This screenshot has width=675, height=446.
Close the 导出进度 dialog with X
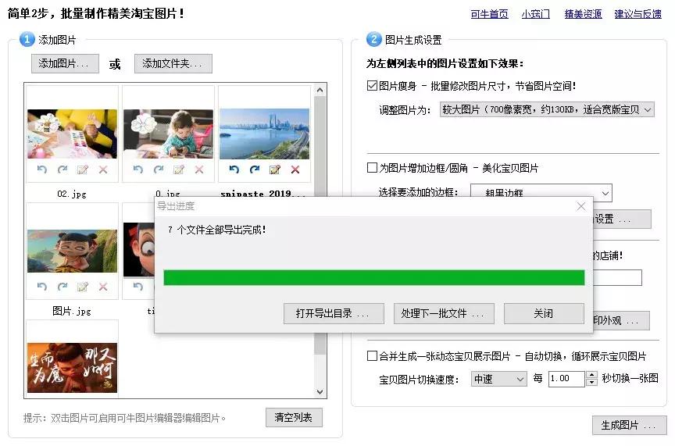(580, 206)
